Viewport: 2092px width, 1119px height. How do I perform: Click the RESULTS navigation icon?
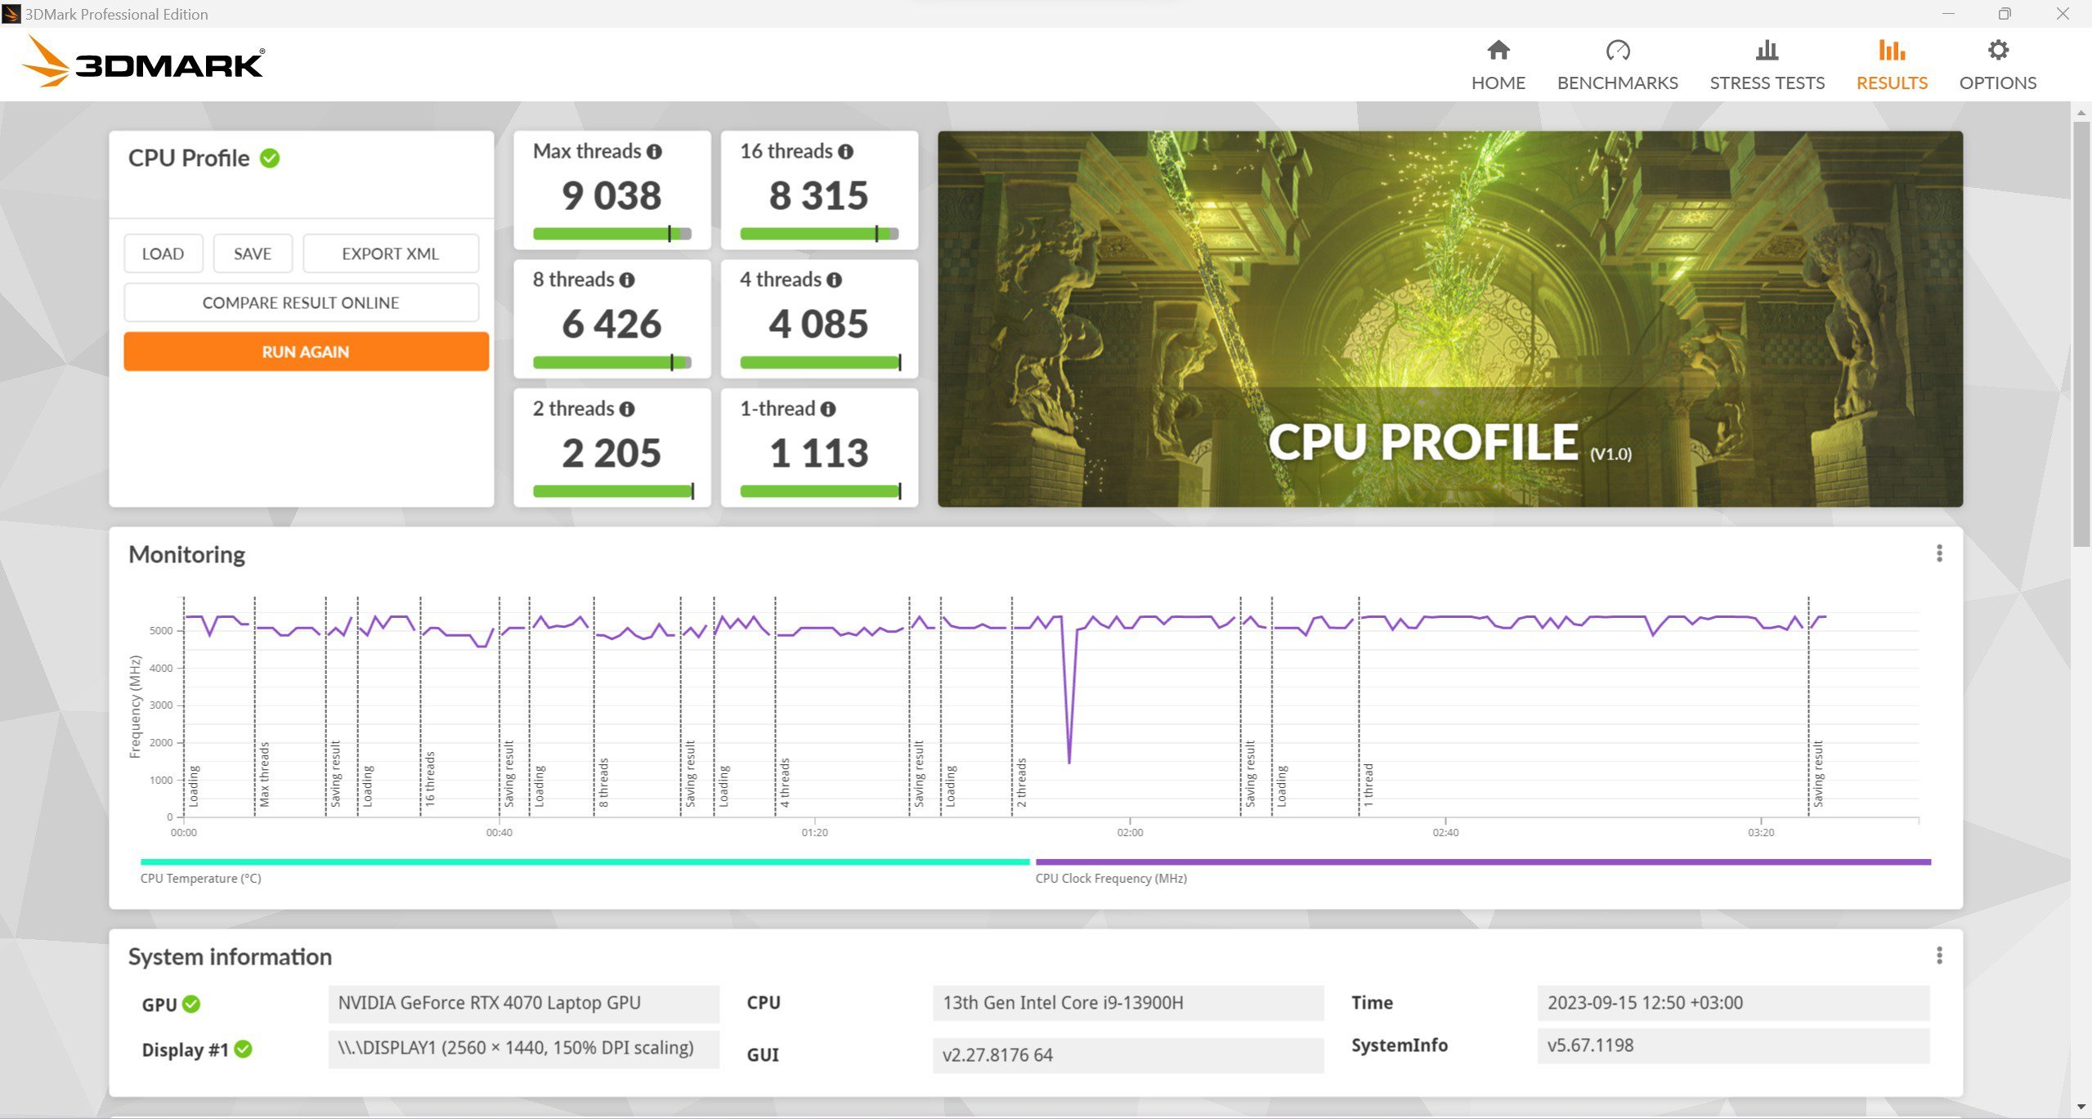point(1892,51)
